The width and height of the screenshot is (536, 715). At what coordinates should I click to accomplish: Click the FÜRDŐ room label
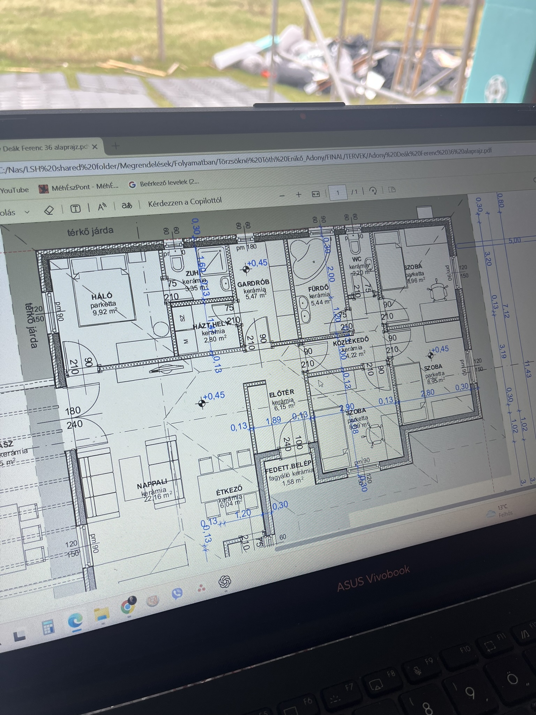[x=318, y=288]
